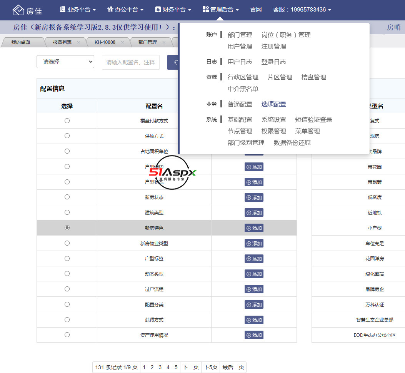Collapse the 管理后台 menu

tap(221, 10)
